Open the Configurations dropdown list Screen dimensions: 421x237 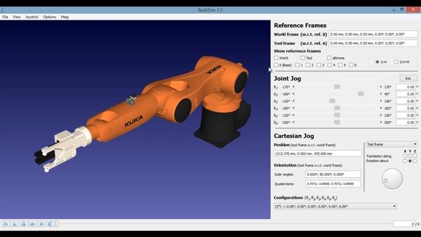click(x=335, y=206)
